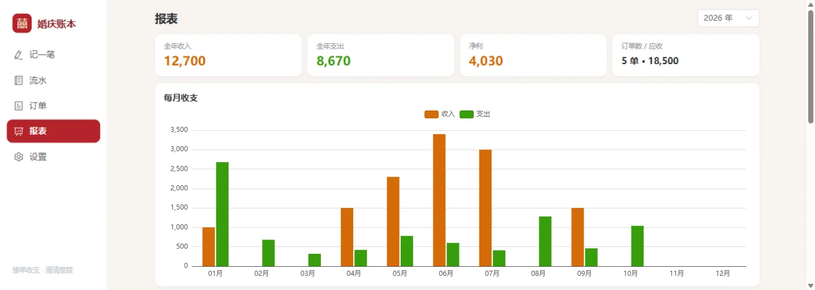
Task: Click the green 支出 legend color box
Action: [x=466, y=114]
